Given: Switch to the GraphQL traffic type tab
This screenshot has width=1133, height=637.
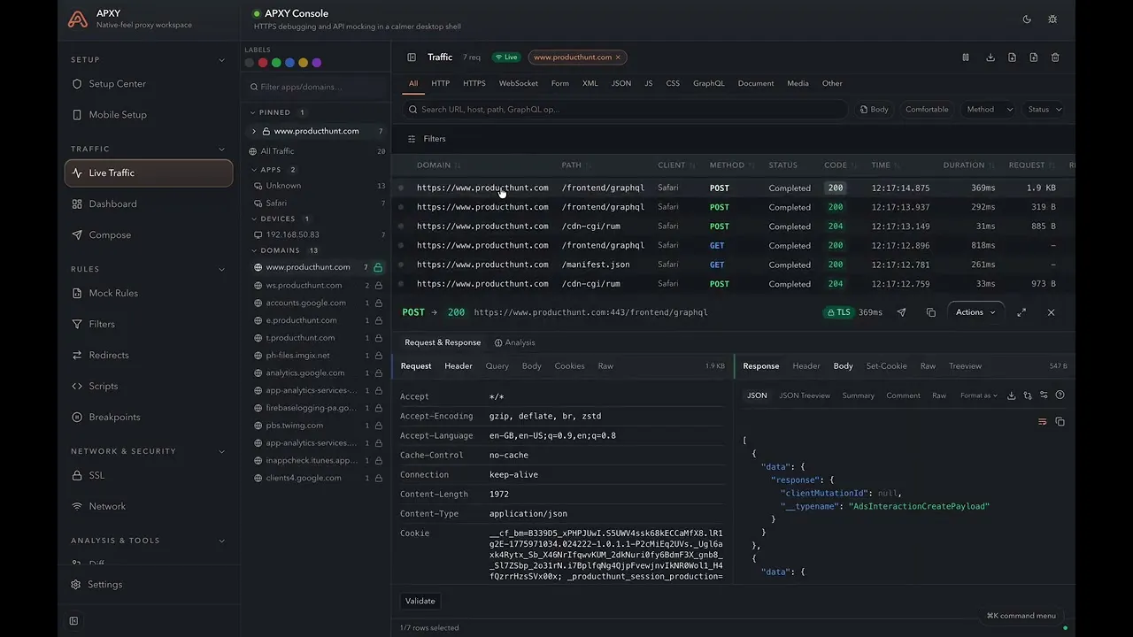Looking at the screenshot, I should point(708,83).
